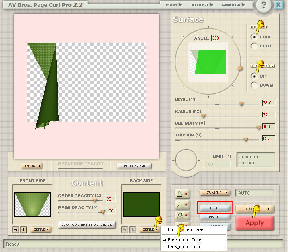The width and height of the screenshot is (288, 252).
Task: Click the RADIUS value field 72
Action: (269, 115)
